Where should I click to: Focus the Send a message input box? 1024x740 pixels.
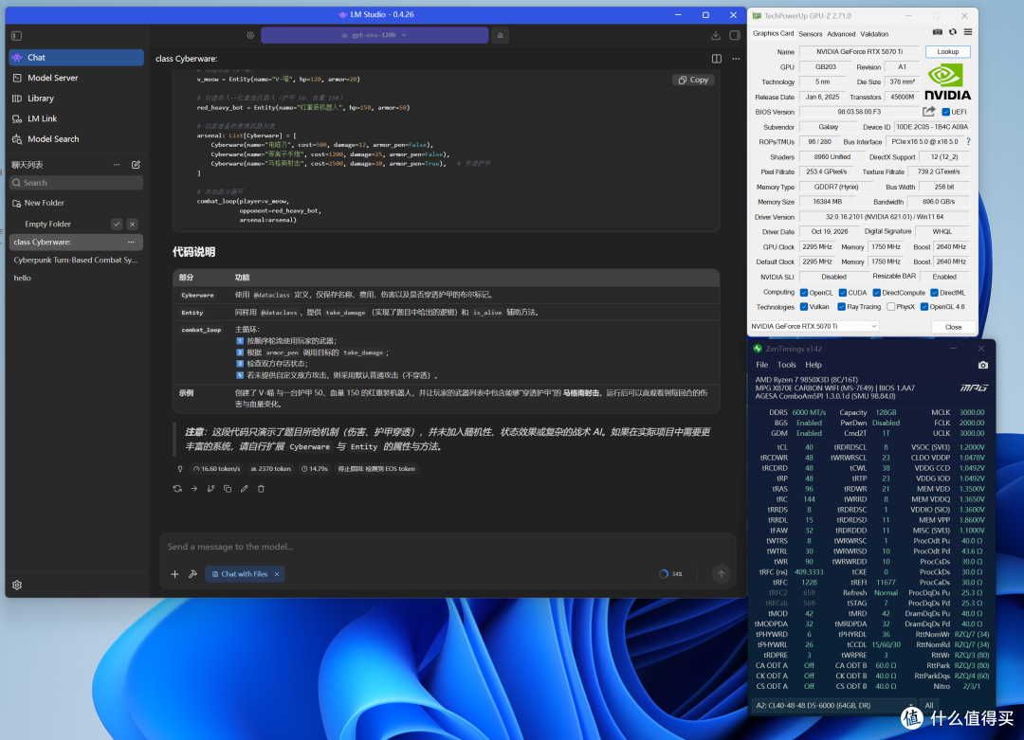coord(448,547)
